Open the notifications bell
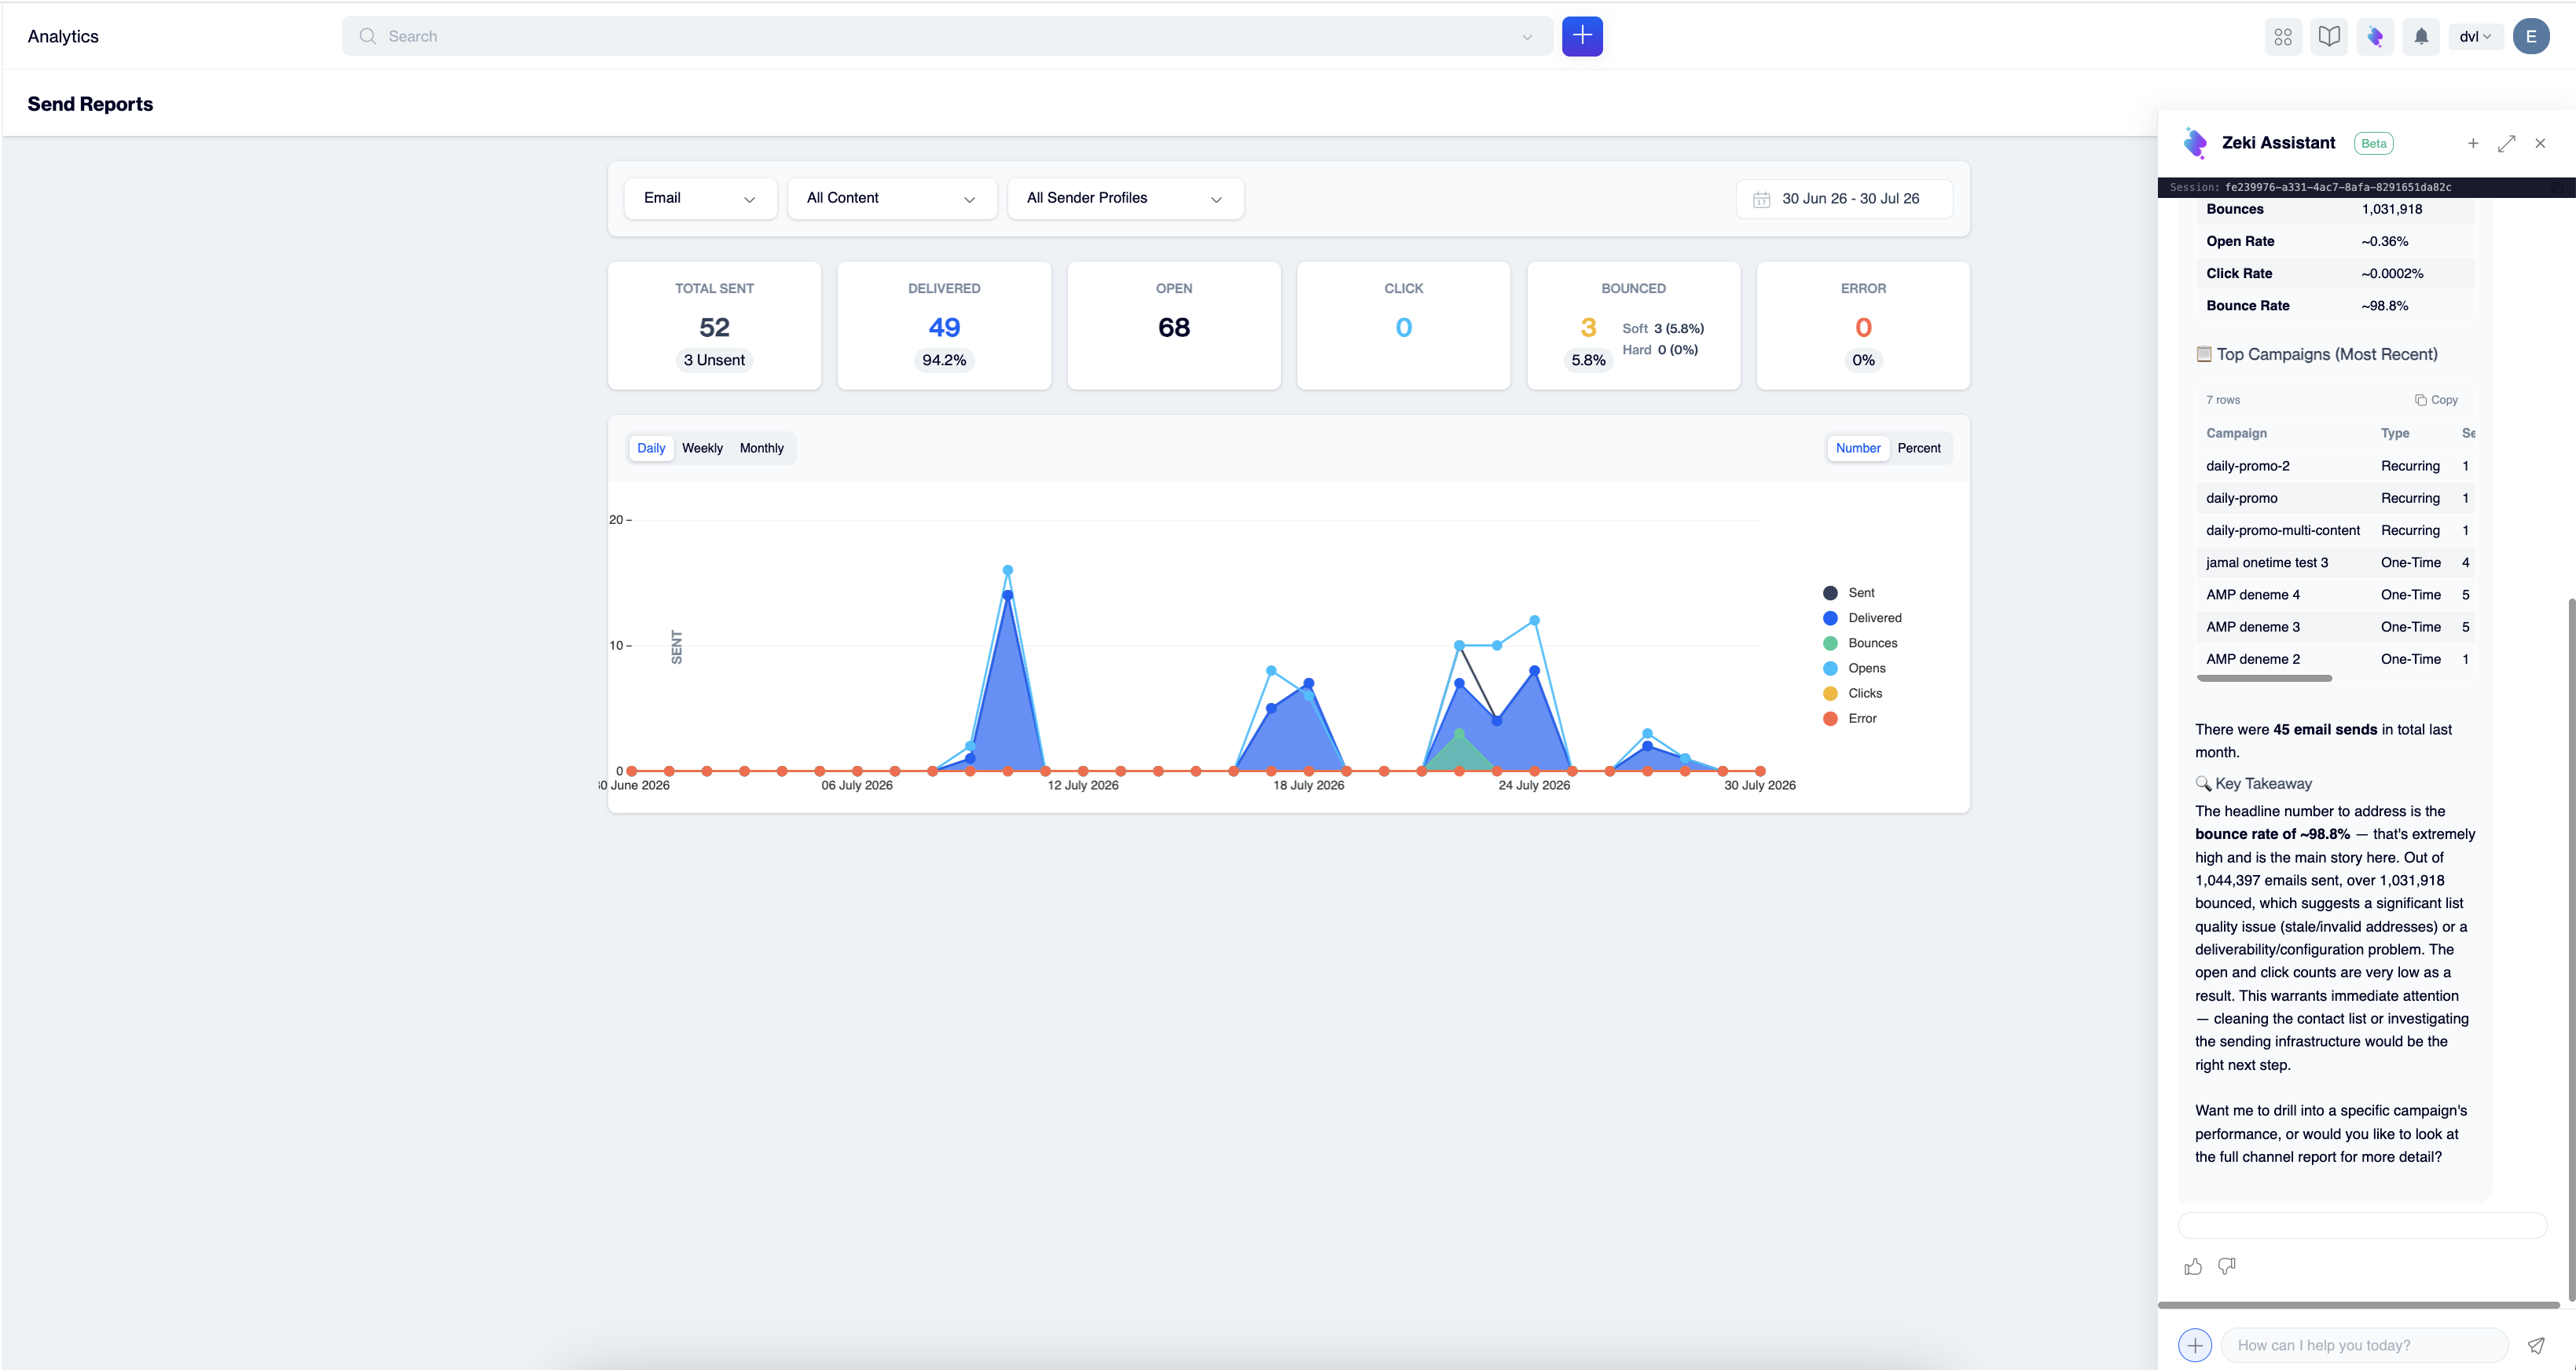Viewport: 2576px width, 1370px height. [x=2421, y=37]
